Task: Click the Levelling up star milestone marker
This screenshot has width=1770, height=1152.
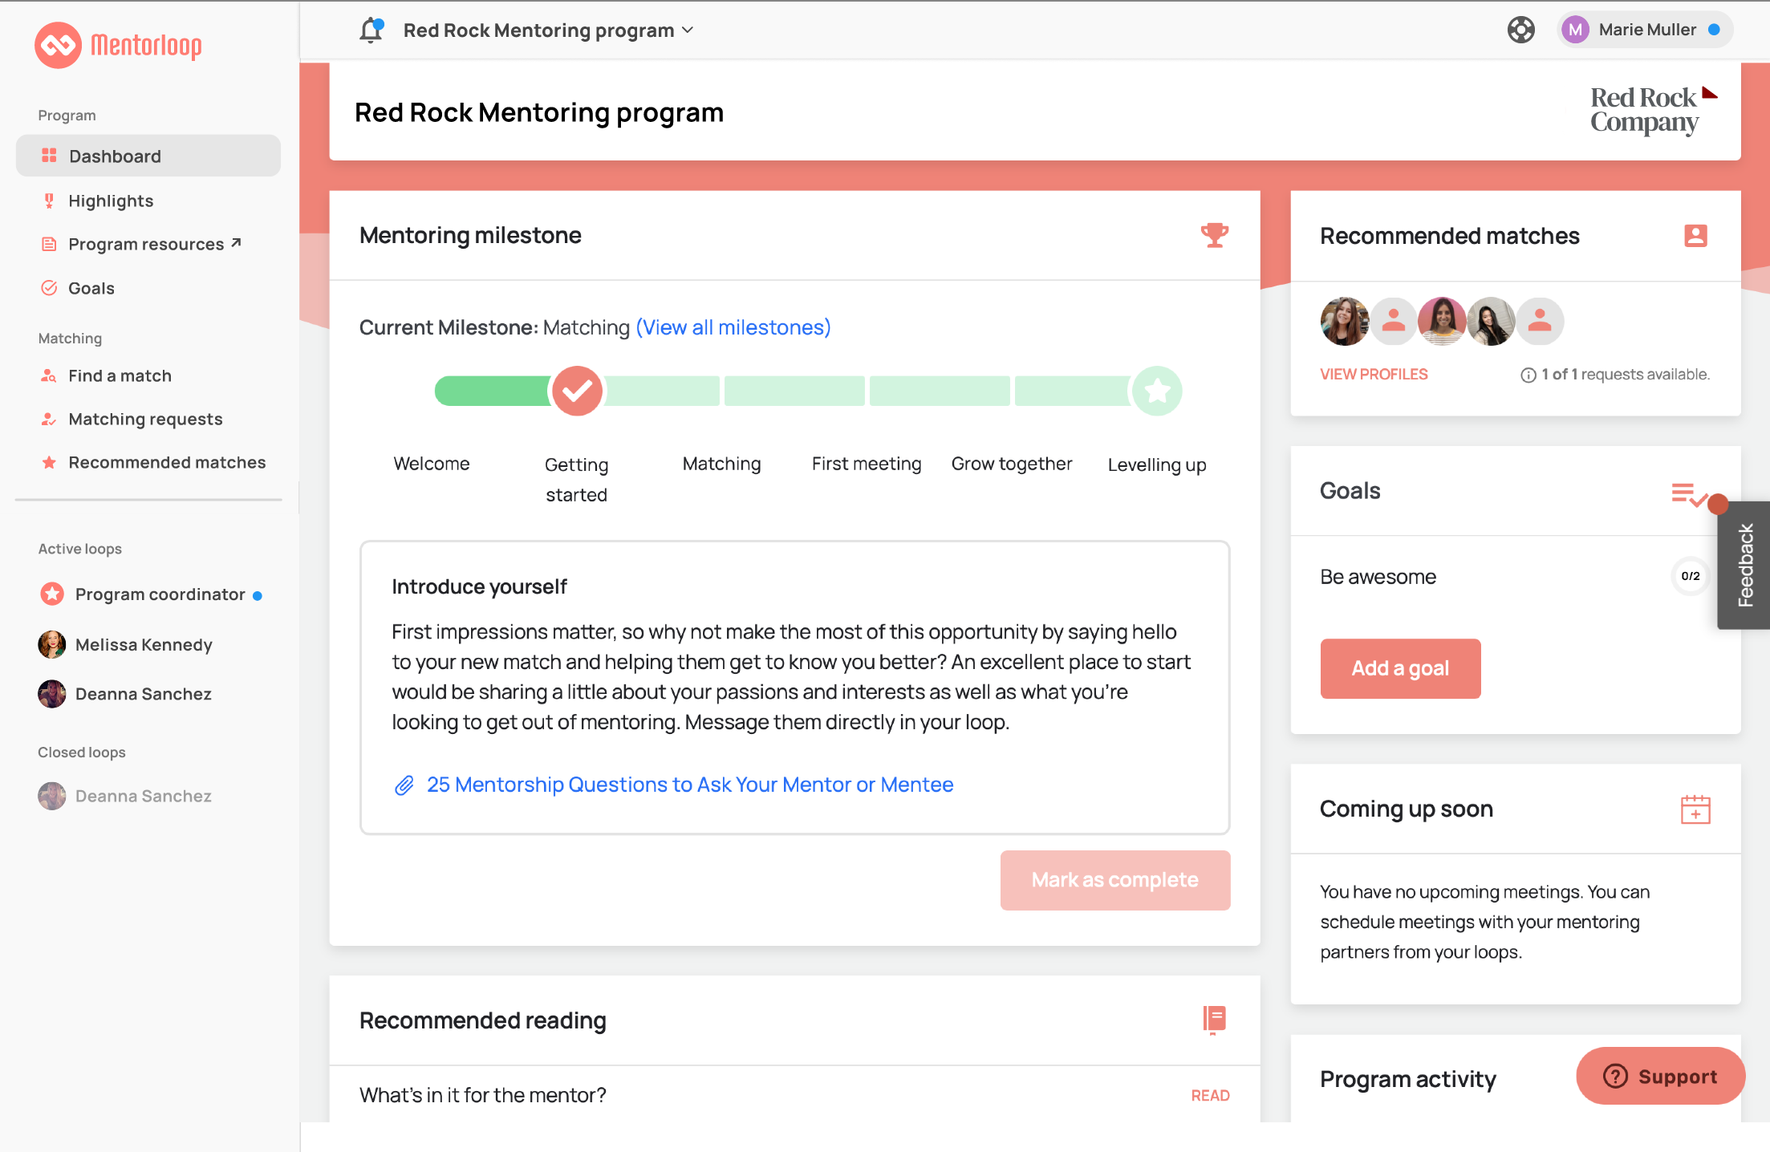Action: click(x=1157, y=391)
